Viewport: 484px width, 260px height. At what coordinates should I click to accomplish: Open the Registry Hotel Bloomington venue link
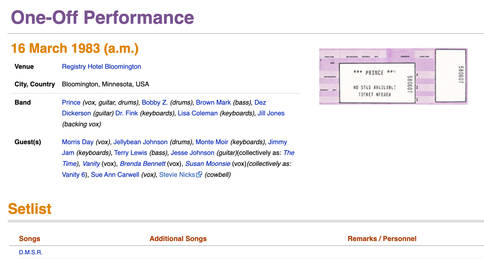click(x=101, y=67)
